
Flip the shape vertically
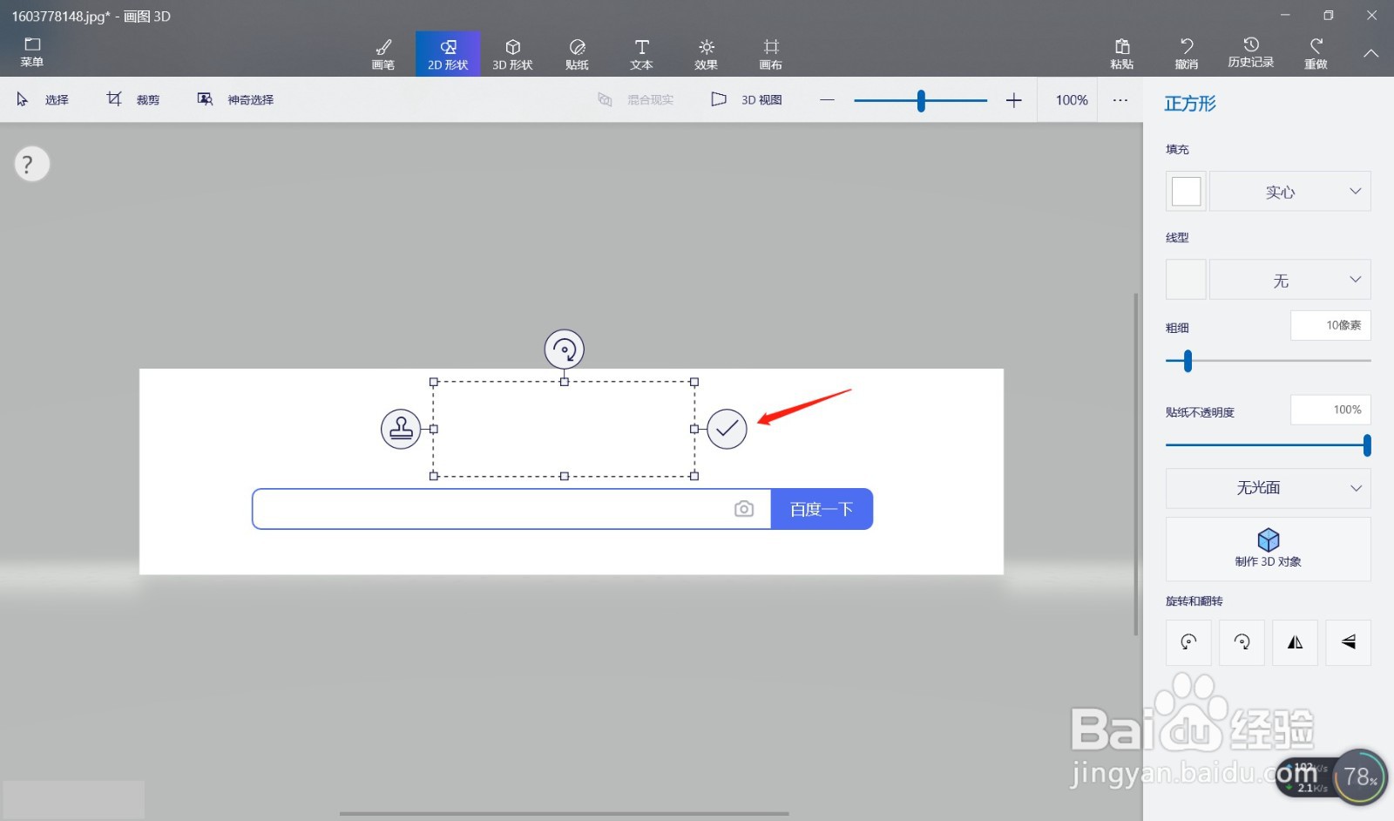point(1349,642)
